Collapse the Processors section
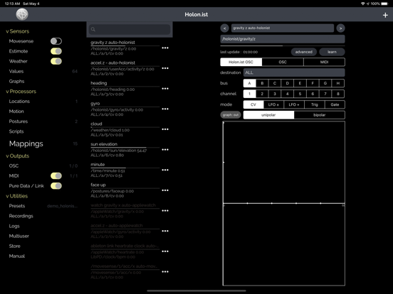This screenshot has height=294, width=393. click(21, 91)
